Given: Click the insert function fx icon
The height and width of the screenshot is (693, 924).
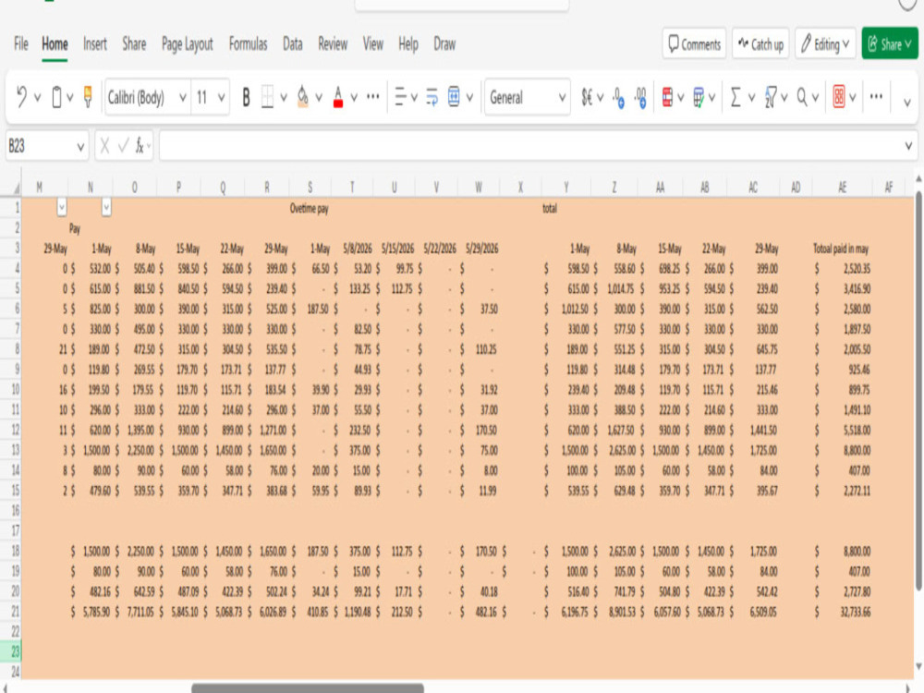Looking at the screenshot, I should pyautogui.click(x=140, y=146).
